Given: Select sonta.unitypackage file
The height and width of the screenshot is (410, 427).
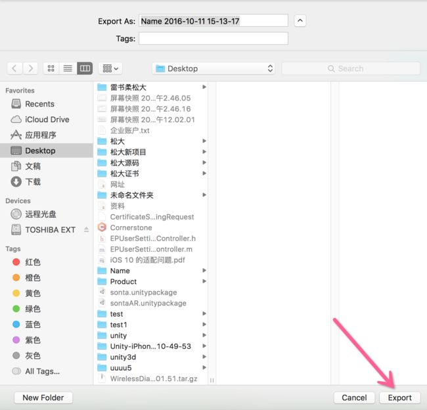Looking at the screenshot, I should tap(152, 292).
